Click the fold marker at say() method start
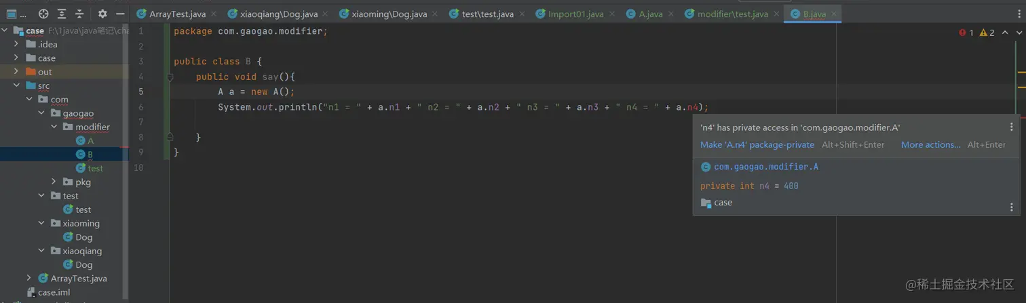Image resolution: width=1026 pixels, height=303 pixels. tap(170, 77)
